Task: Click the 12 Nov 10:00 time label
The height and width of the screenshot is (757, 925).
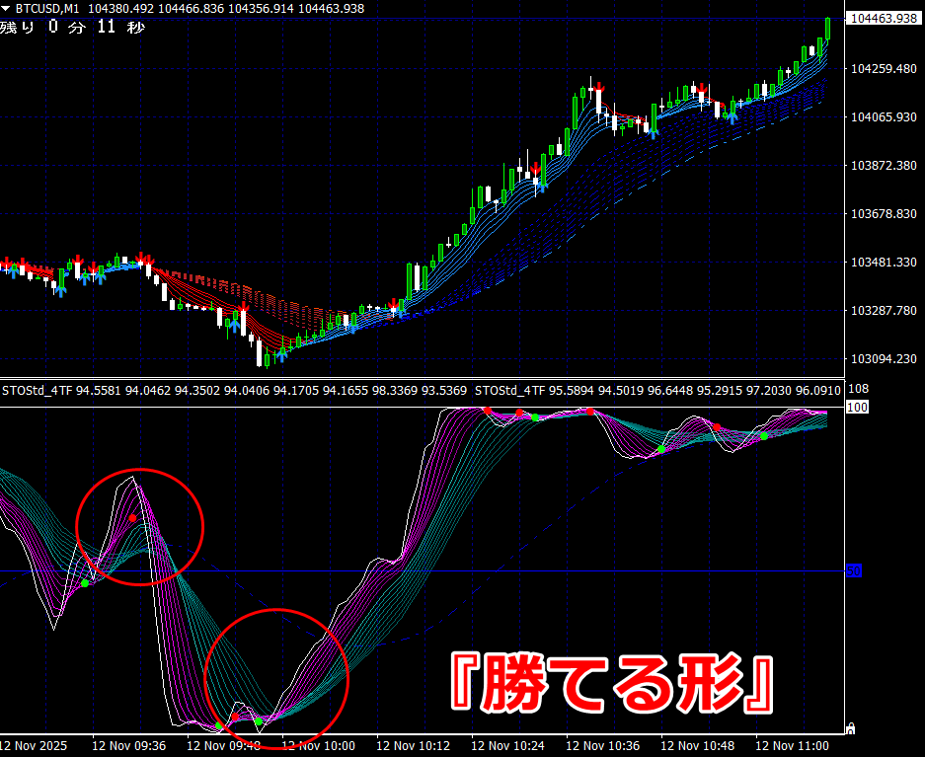Action: pyautogui.click(x=319, y=746)
